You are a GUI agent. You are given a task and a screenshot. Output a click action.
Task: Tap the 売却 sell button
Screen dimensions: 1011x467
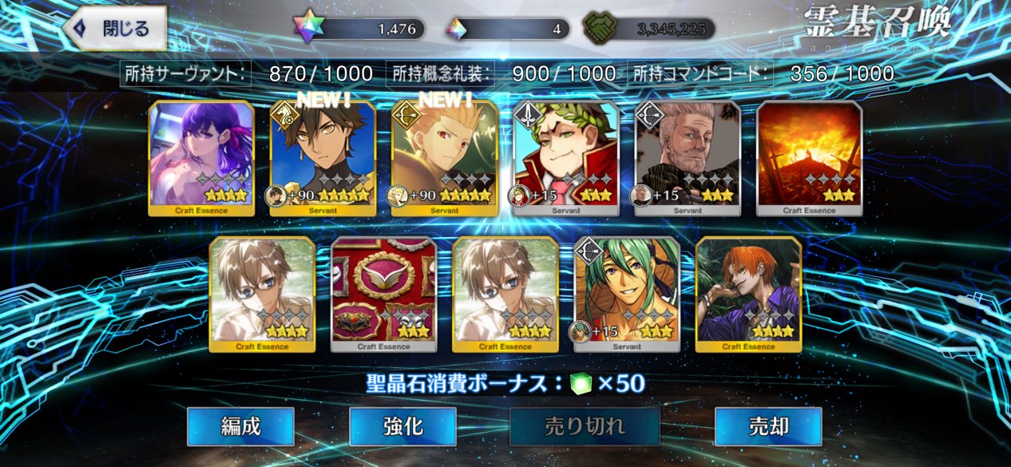point(767,426)
